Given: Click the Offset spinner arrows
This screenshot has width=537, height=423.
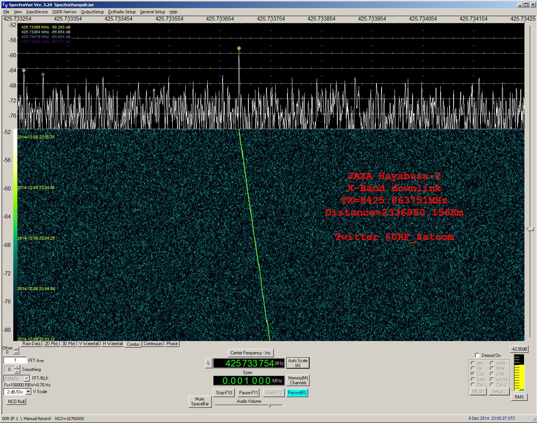Looking at the screenshot, I should point(16,351).
